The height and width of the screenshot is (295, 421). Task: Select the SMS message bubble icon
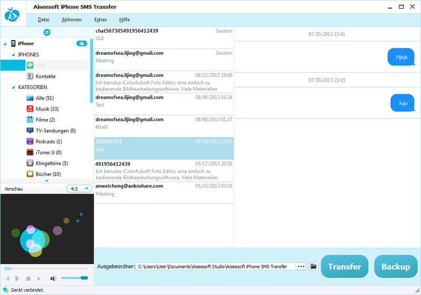pyautogui.click(x=30, y=65)
